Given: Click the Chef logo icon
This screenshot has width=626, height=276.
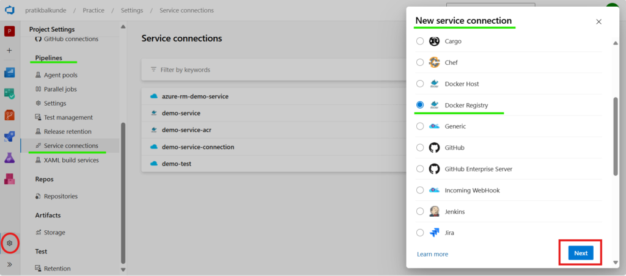Looking at the screenshot, I should (435, 63).
